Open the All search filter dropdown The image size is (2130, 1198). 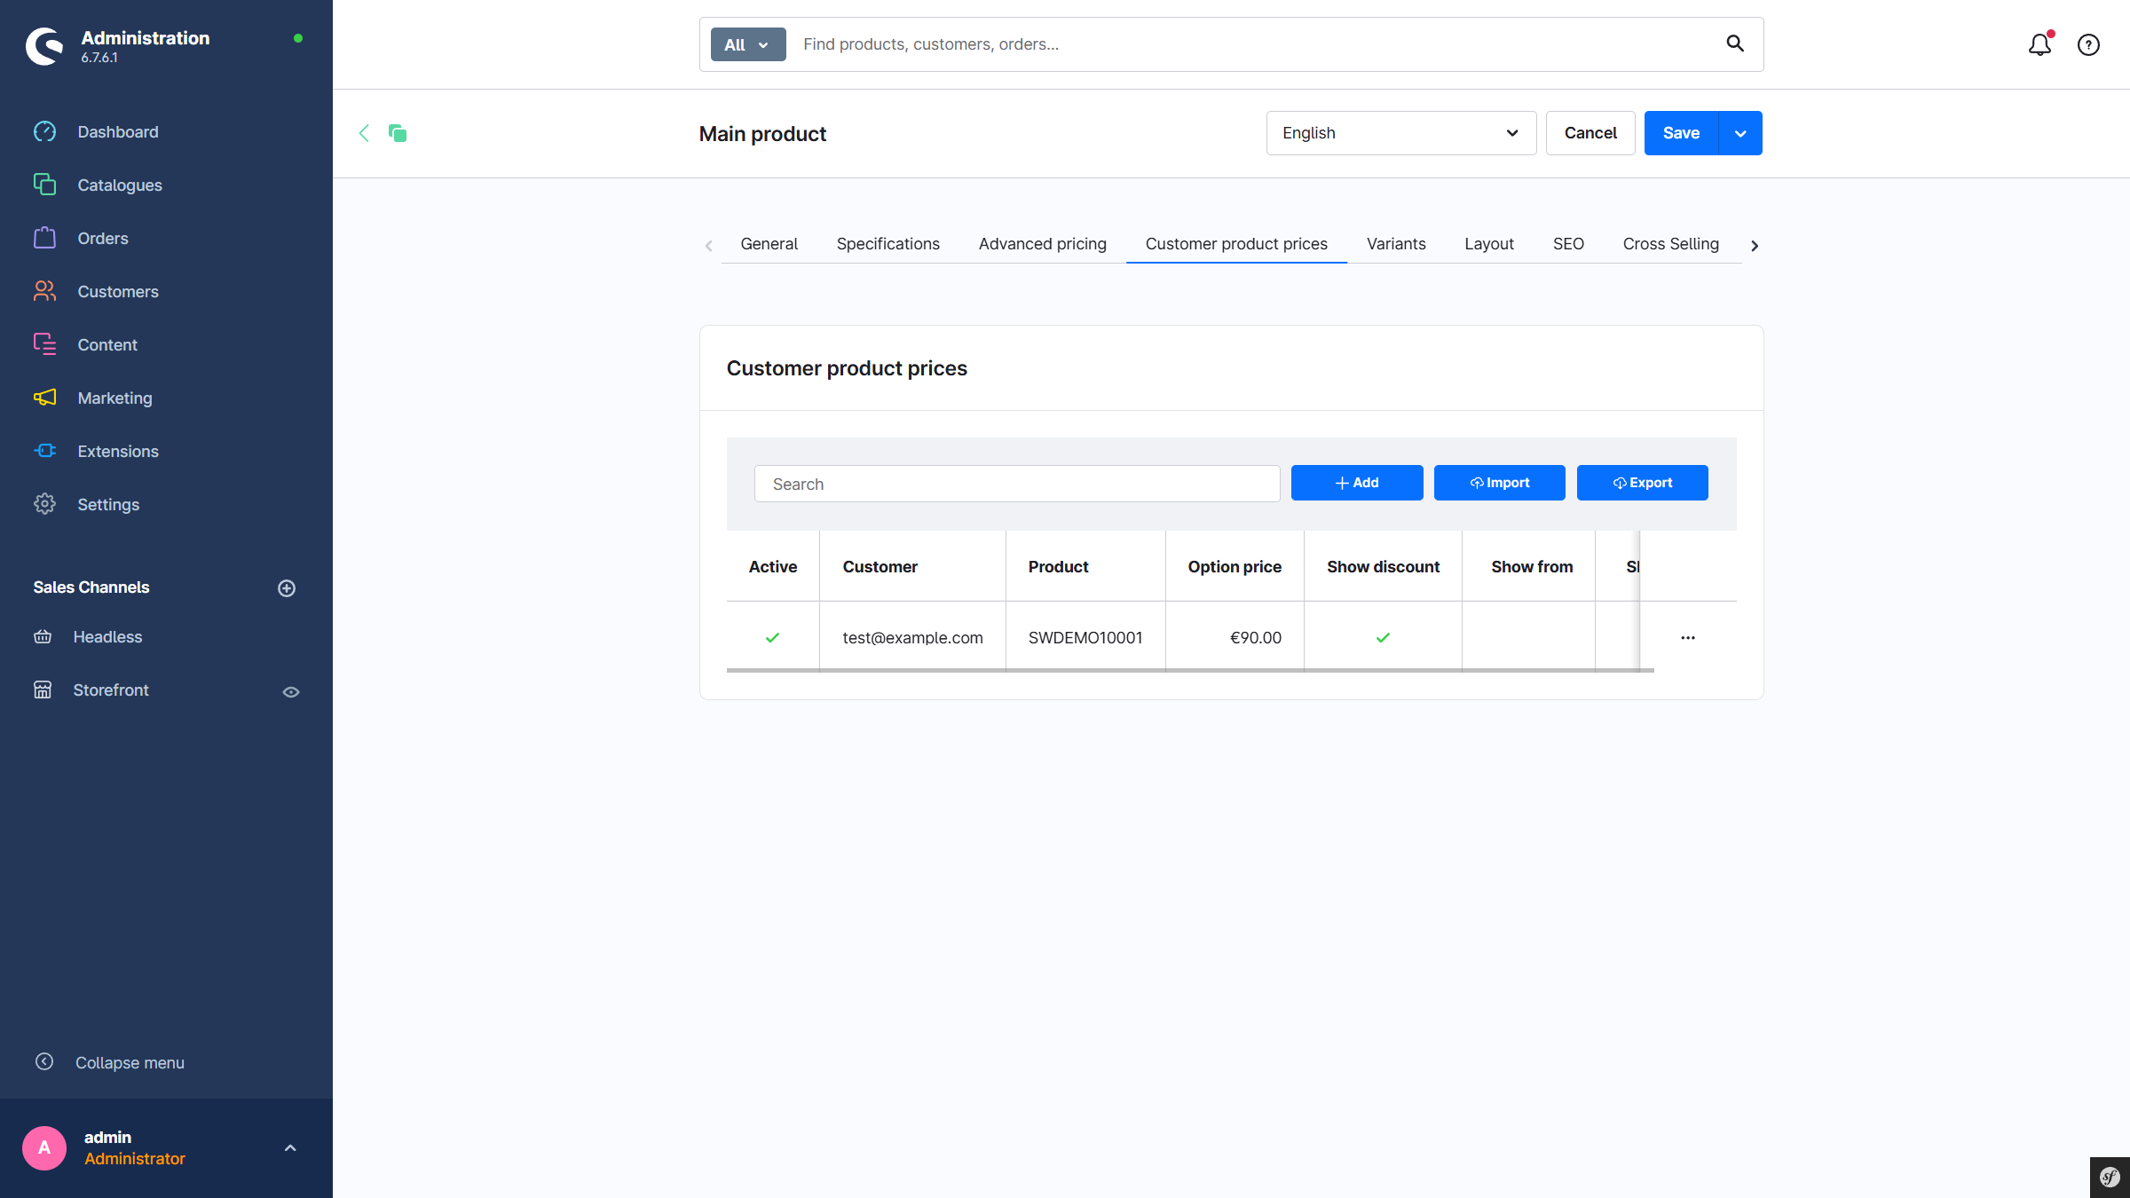(x=747, y=44)
